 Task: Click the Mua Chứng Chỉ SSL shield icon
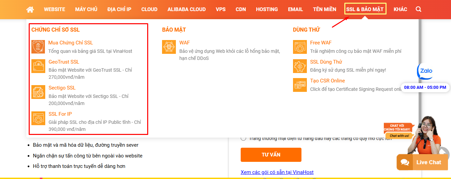tap(38, 47)
